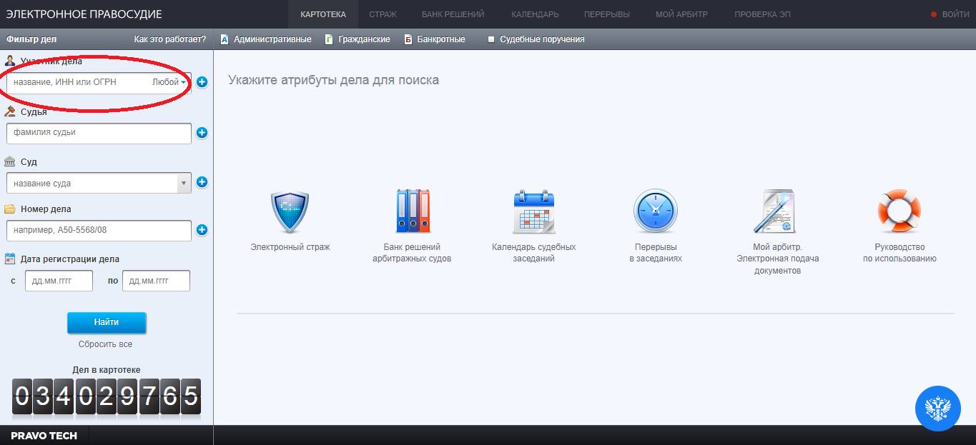Image resolution: width=976 pixels, height=445 pixels.
Task: Switch to the ПРОВЕРКА ЭП tab
Action: point(762,14)
